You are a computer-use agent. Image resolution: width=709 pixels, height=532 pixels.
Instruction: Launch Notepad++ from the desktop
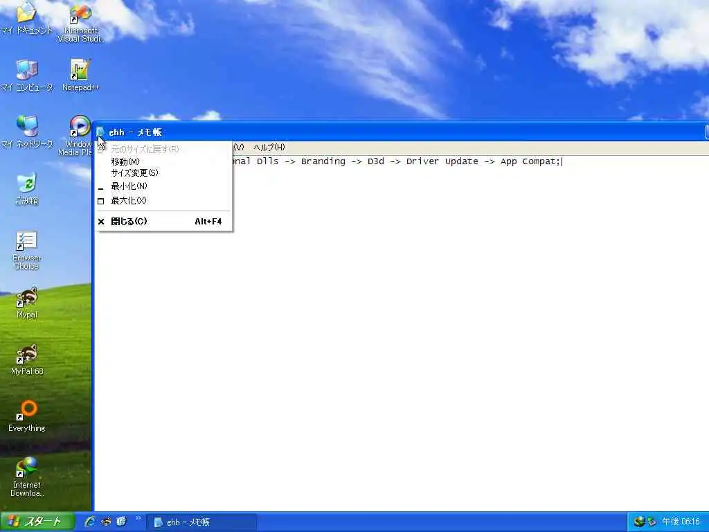point(80,75)
